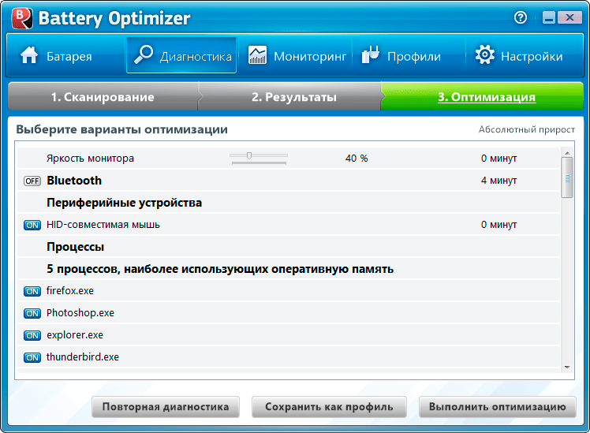Click Сохранить как профиль button
590x433 pixels.
(x=329, y=407)
